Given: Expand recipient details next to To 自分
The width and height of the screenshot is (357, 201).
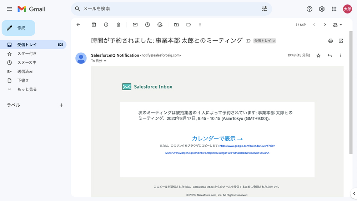Looking at the screenshot, I should (105, 61).
